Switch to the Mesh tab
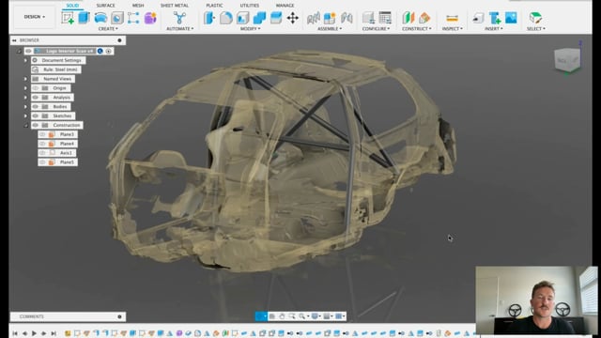601x338 pixels. 138,6
